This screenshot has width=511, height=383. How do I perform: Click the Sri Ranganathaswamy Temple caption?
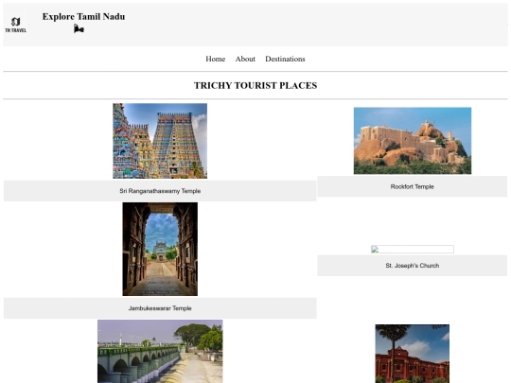coord(160,191)
